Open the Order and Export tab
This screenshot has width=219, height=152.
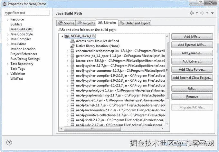click(135, 23)
